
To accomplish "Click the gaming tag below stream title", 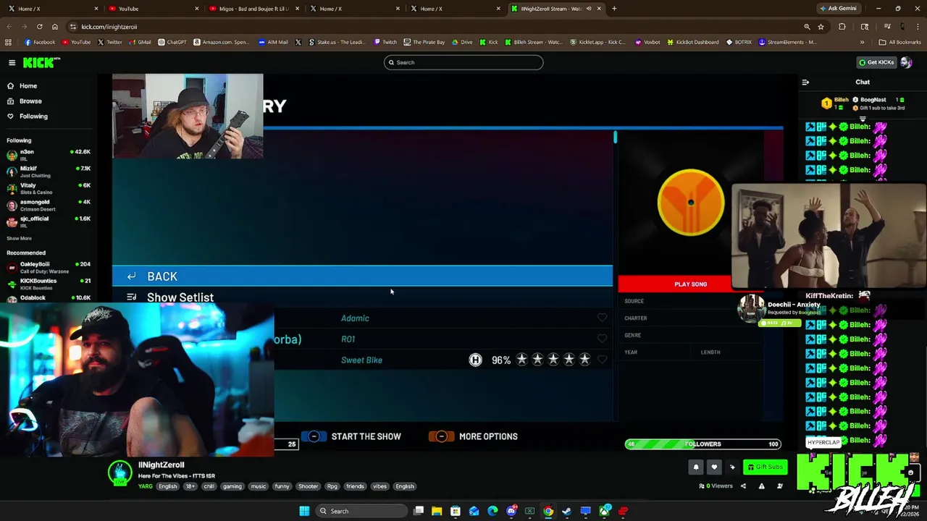I will (x=232, y=486).
